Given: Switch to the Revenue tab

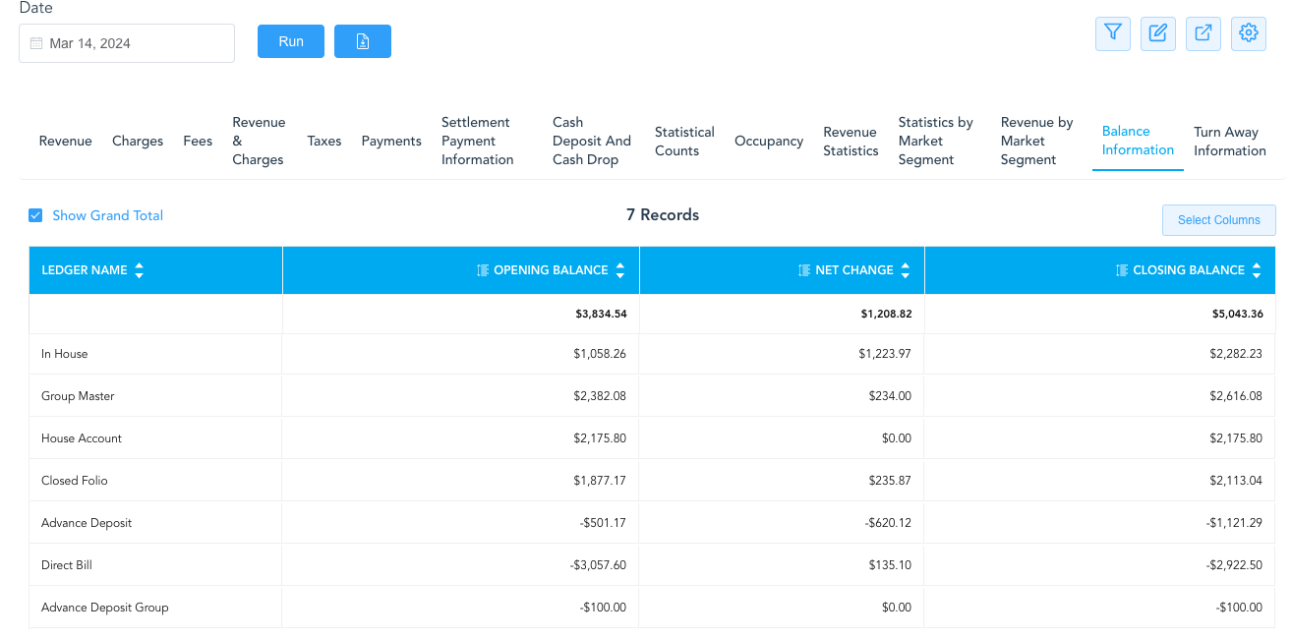Looking at the screenshot, I should pos(65,141).
